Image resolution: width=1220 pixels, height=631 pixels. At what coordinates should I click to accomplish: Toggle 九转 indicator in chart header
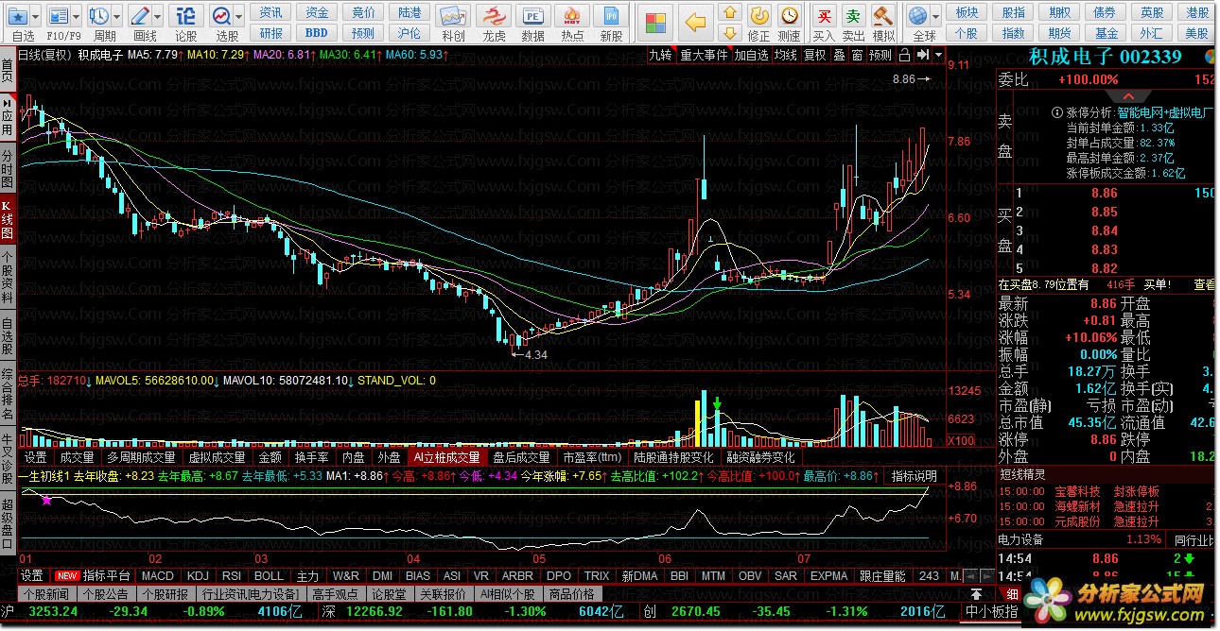(x=660, y=55)
